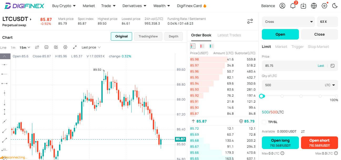Open the language globe icon

pos(314,6)
